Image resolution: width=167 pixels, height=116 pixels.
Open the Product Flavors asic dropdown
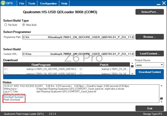coord(150,65)
